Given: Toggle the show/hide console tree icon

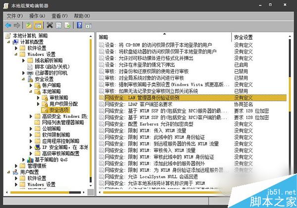Looking at the screenshot, I should point(38,25).
